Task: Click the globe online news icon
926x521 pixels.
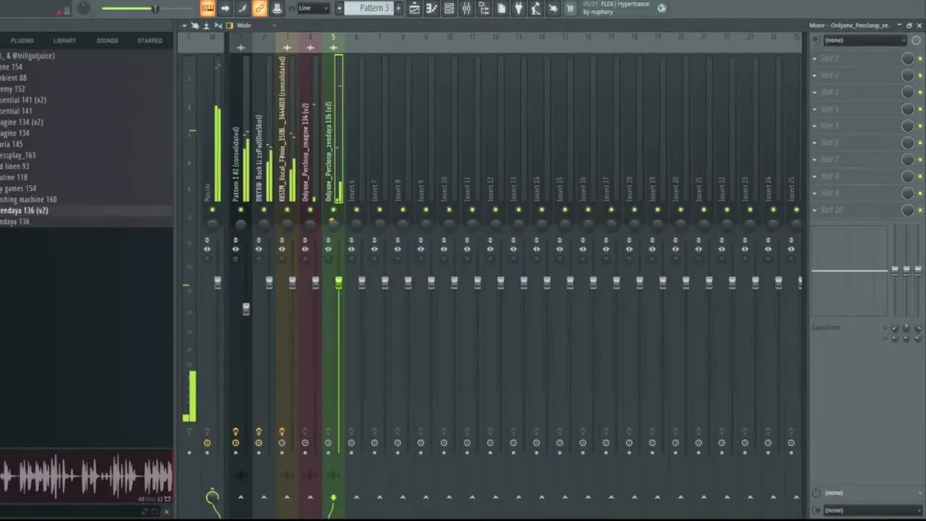Action: [661, 8]
